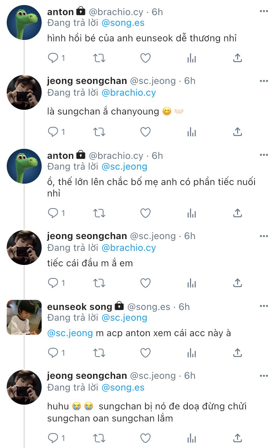The height and width of the screenshot is (448, 271).
Task: Like eunseok song's tweet about acp anton
Action: pos(145,353)
